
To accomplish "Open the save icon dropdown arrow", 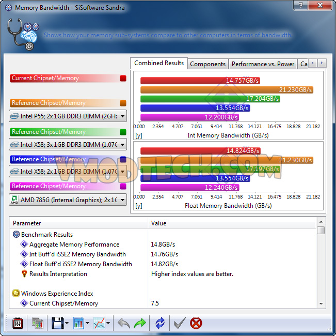I will pyautogui.click(x=67, y=323).
